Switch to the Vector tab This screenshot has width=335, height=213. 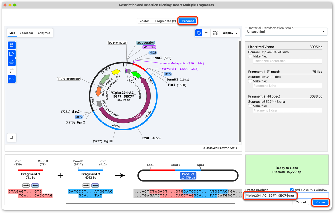tap(144, 21)
